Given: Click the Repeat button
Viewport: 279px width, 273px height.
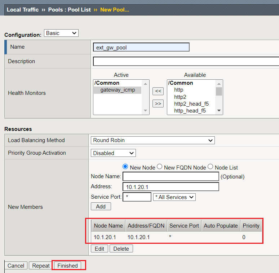Looking at the screenshot, I should click(41, 265).
